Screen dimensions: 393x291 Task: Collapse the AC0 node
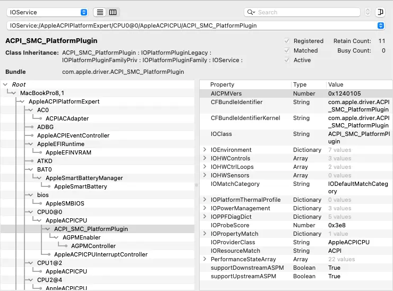coord(31,110)
